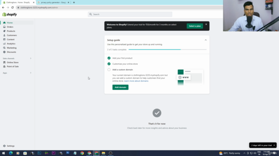Expand the Sales channels chevron
Viewport: 279px width, 156px height.
click(x=31, y=58)
